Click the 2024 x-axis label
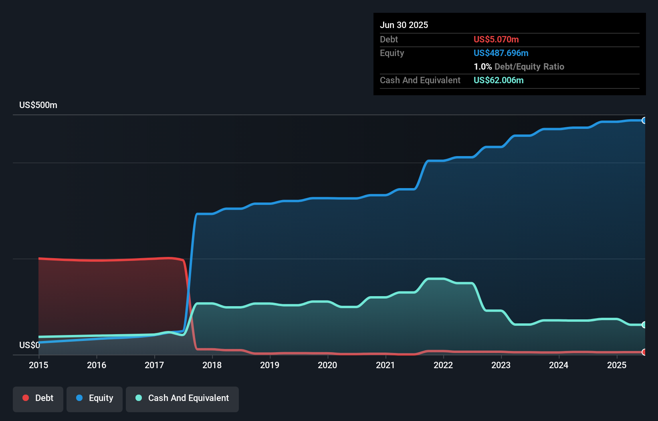Viewport: 658px width, 421px height. 559,365
